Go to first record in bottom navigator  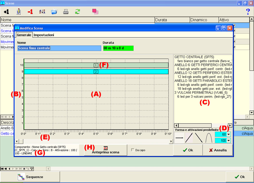2,169
